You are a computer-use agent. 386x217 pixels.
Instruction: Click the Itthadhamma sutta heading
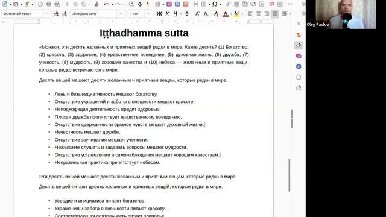(x=144, y=33)
